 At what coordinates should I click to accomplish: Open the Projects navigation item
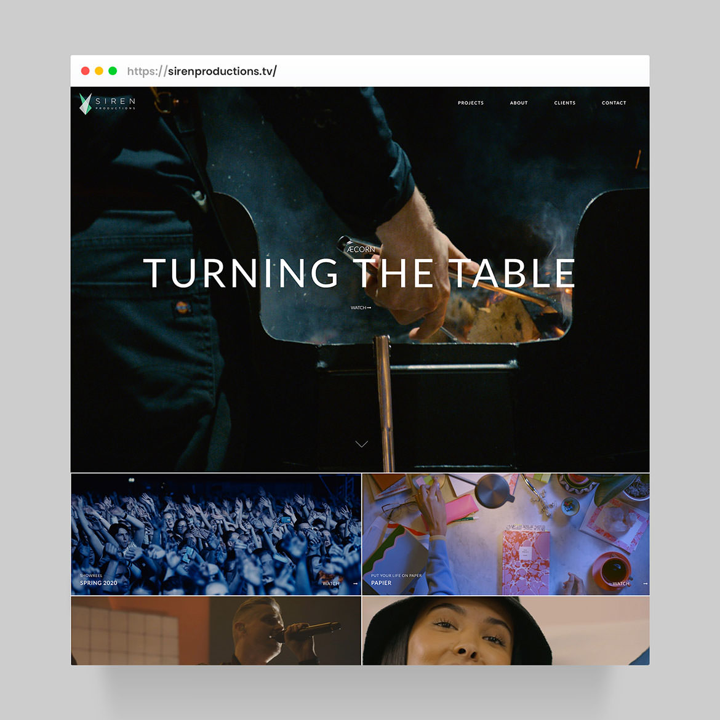pos(470,103)
